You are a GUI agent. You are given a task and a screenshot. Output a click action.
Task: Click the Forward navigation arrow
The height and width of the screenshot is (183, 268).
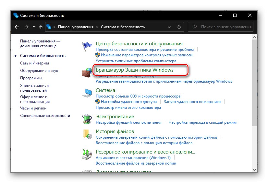point(27,27)
